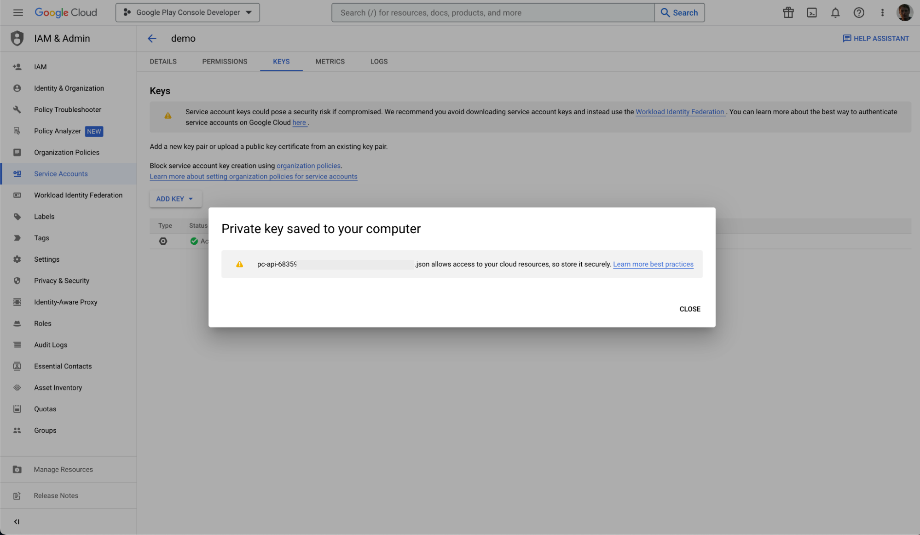Open the three-dot settings and utilities menu
The image size is (920, 535).
[x=882, y=12]
